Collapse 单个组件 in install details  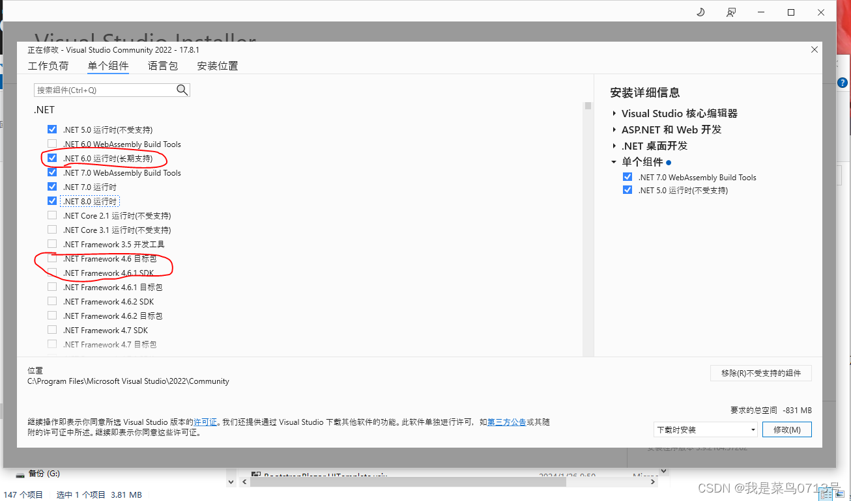pyautogui.click(x=614, y=162)
